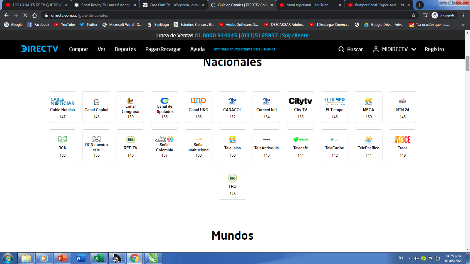Select the City TV channel logo

(301, 101)
